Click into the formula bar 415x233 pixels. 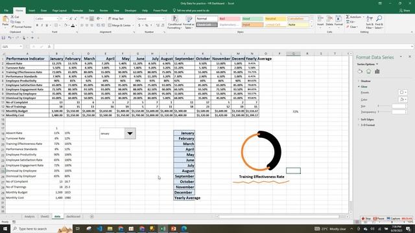tap(233, 47)
